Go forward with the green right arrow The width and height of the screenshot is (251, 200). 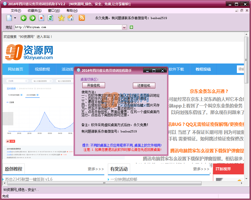33,18
